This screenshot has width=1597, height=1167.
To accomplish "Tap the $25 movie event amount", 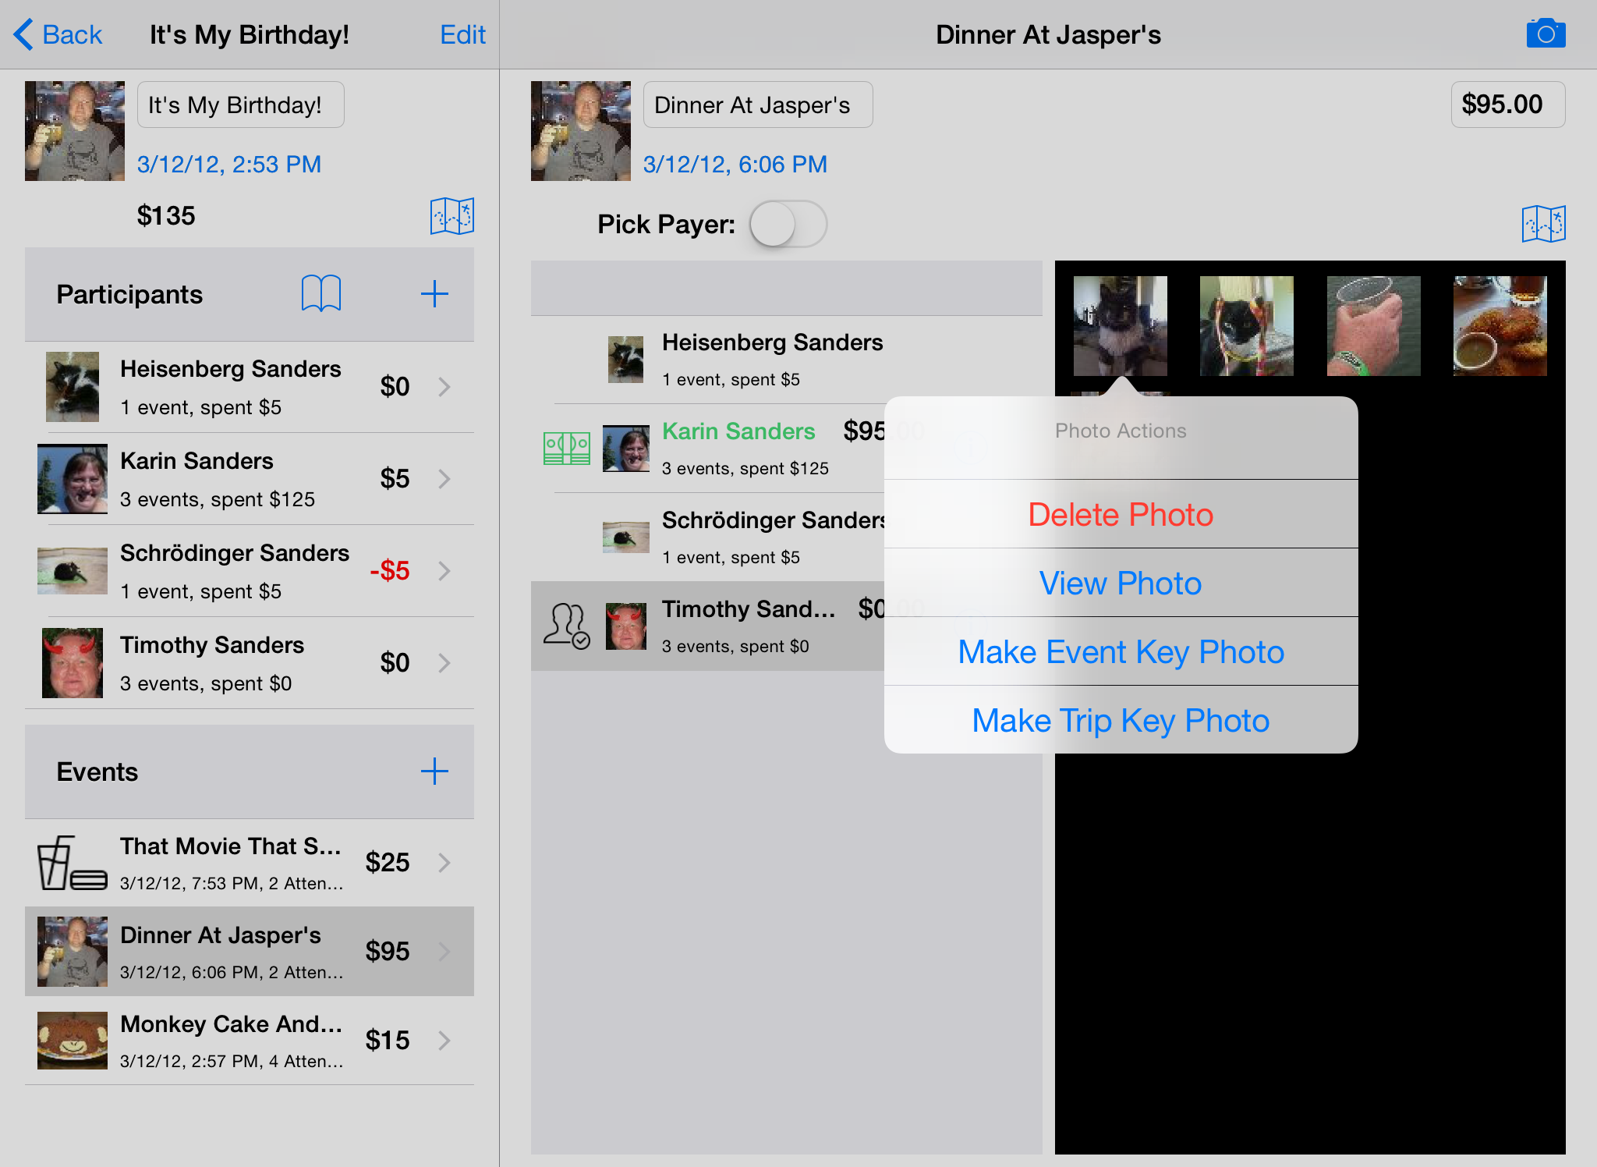I will (388, 863).
